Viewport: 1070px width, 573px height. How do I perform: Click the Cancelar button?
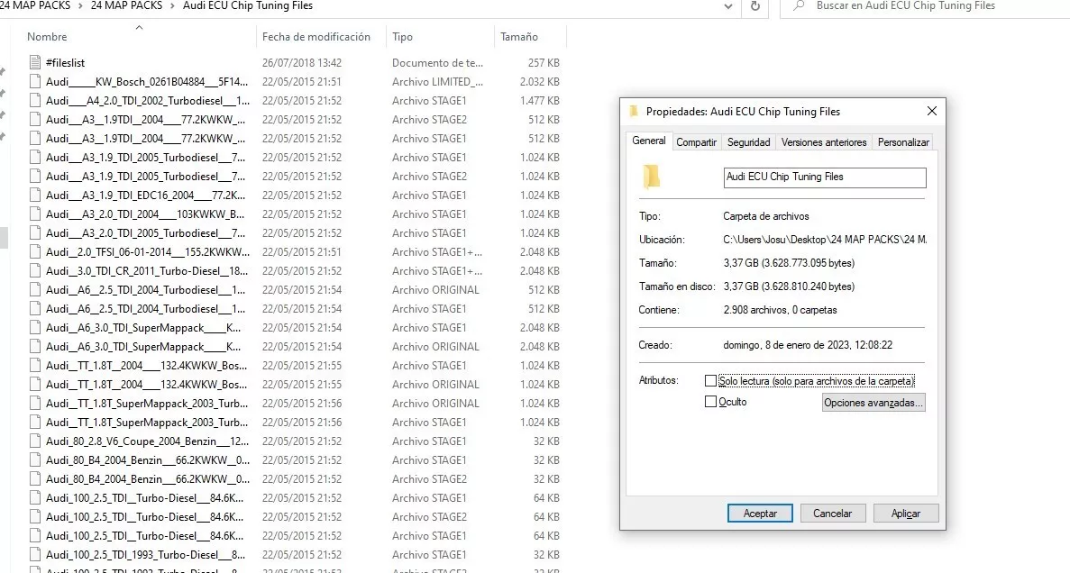tap(833, 513)
